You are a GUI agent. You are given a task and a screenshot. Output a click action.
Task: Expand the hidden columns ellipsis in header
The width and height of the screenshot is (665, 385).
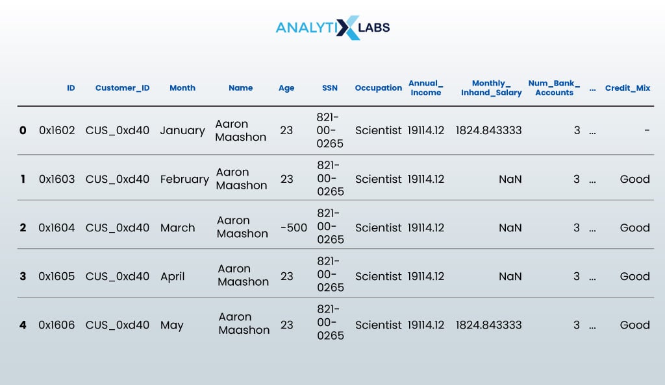tap(592, 89)
